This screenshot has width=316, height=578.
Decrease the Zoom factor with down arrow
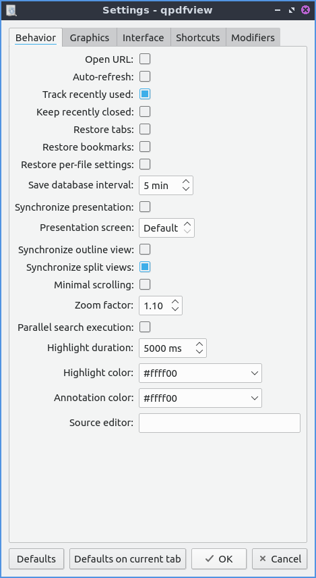coord(175,309)
